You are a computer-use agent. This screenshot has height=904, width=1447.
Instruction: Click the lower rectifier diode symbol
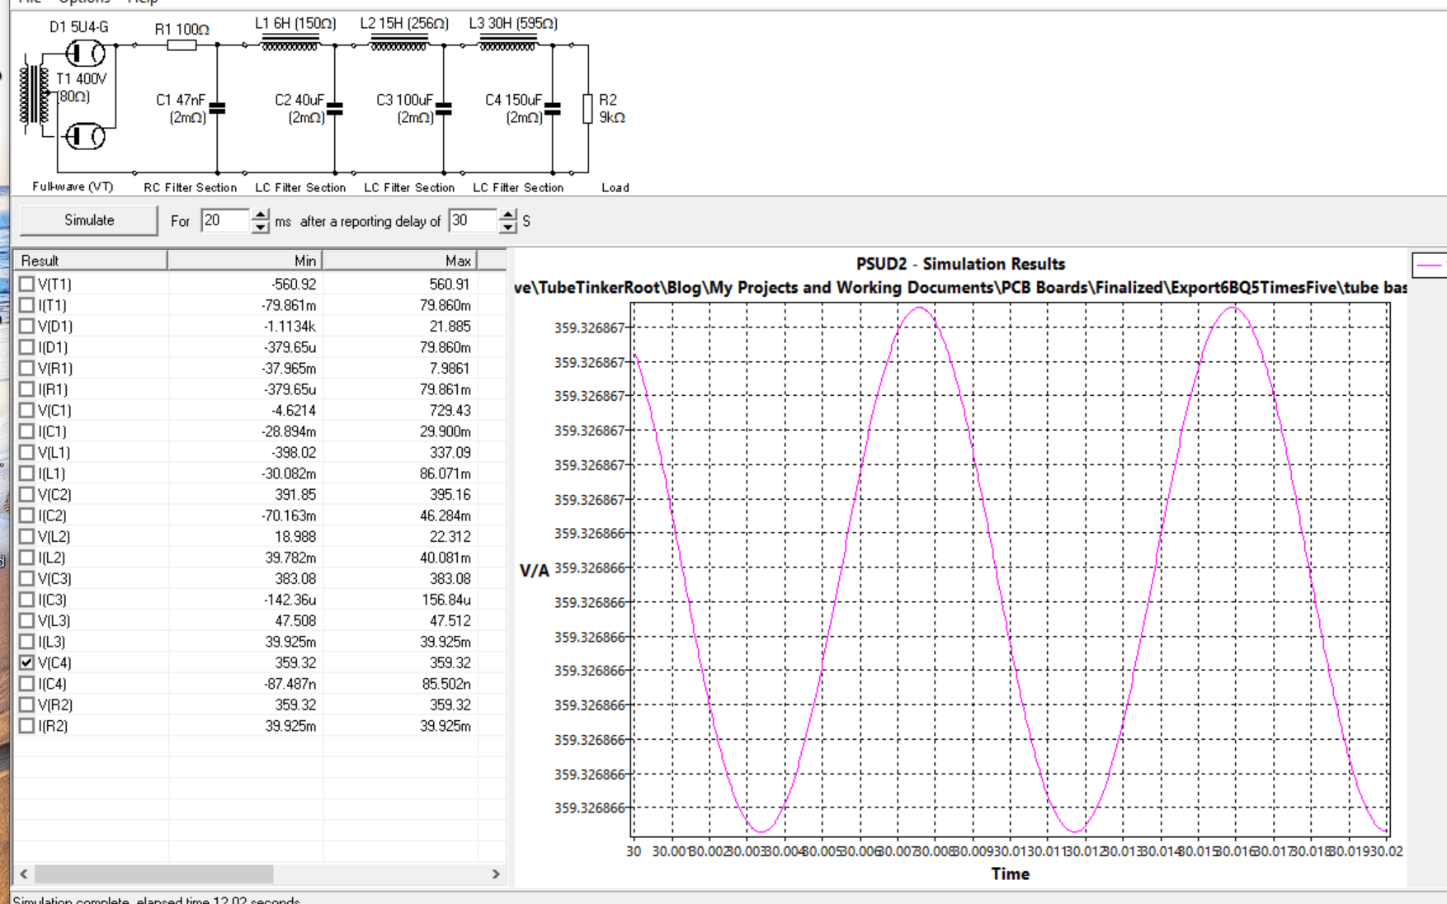[85, 136]
